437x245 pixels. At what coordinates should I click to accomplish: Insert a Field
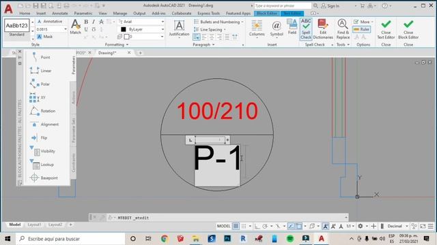tap(292, 27)
